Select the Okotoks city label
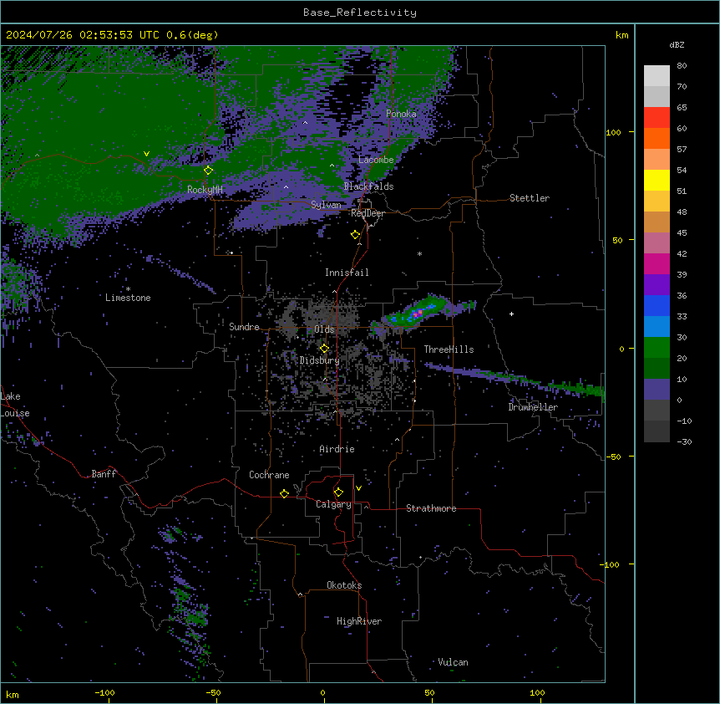This screenshot has height=704, width=720. tap(344, 585)
